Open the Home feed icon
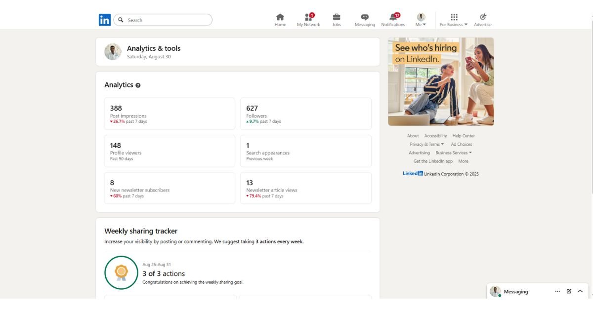This screenshot has height=310, width=593. point(280,17)
